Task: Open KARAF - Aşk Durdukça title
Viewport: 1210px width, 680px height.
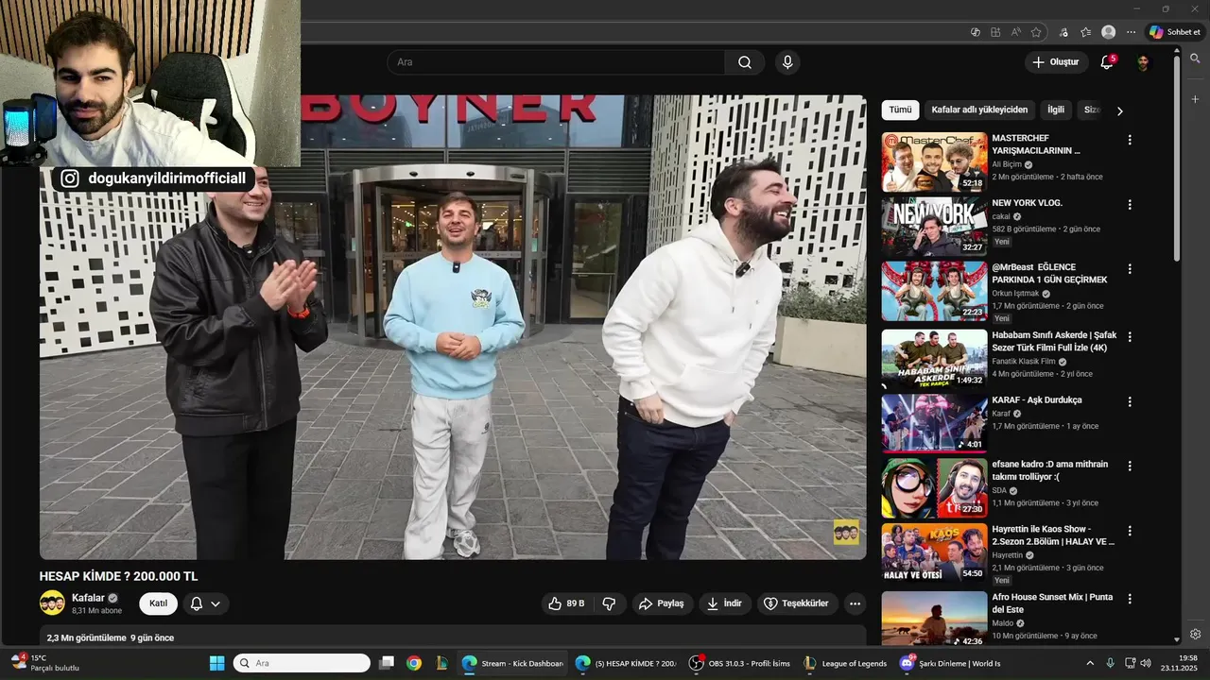Action: (x=1037, y=399)
